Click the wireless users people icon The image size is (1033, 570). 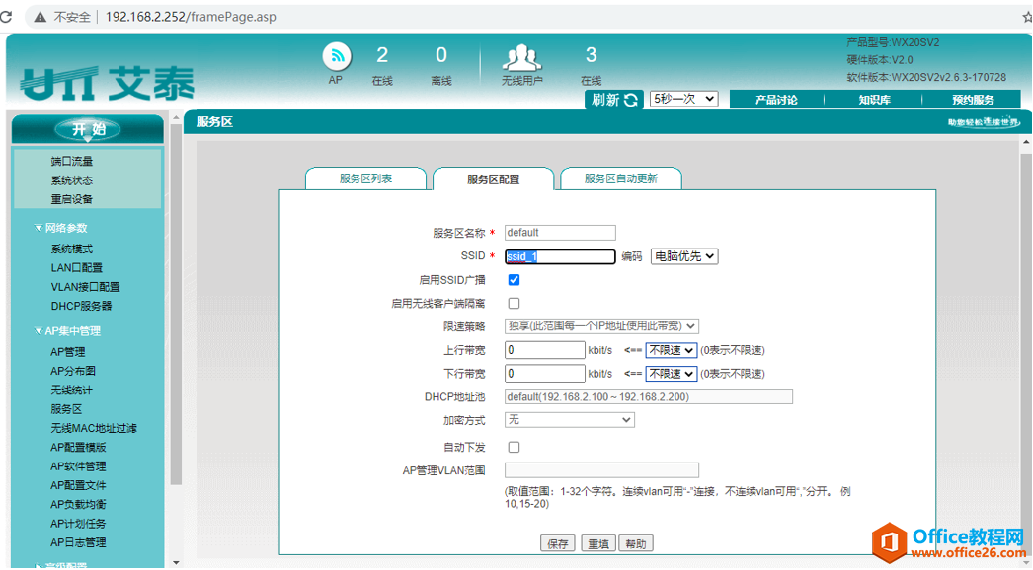point(521,58)
